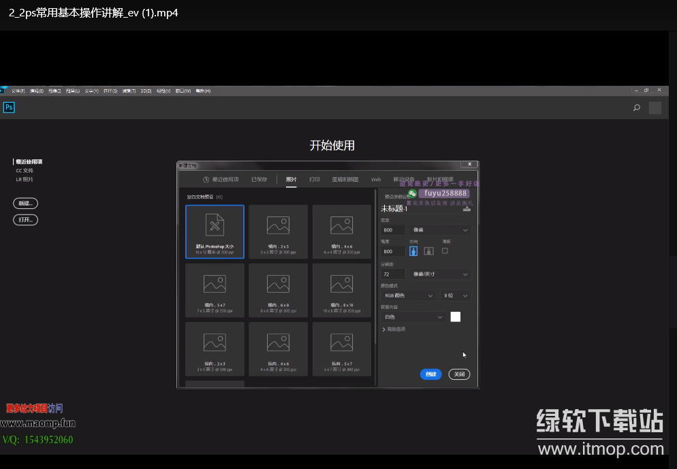Close the new document dialog with X
Viewport: 677px width, 469px height.
tap(470, 164)
